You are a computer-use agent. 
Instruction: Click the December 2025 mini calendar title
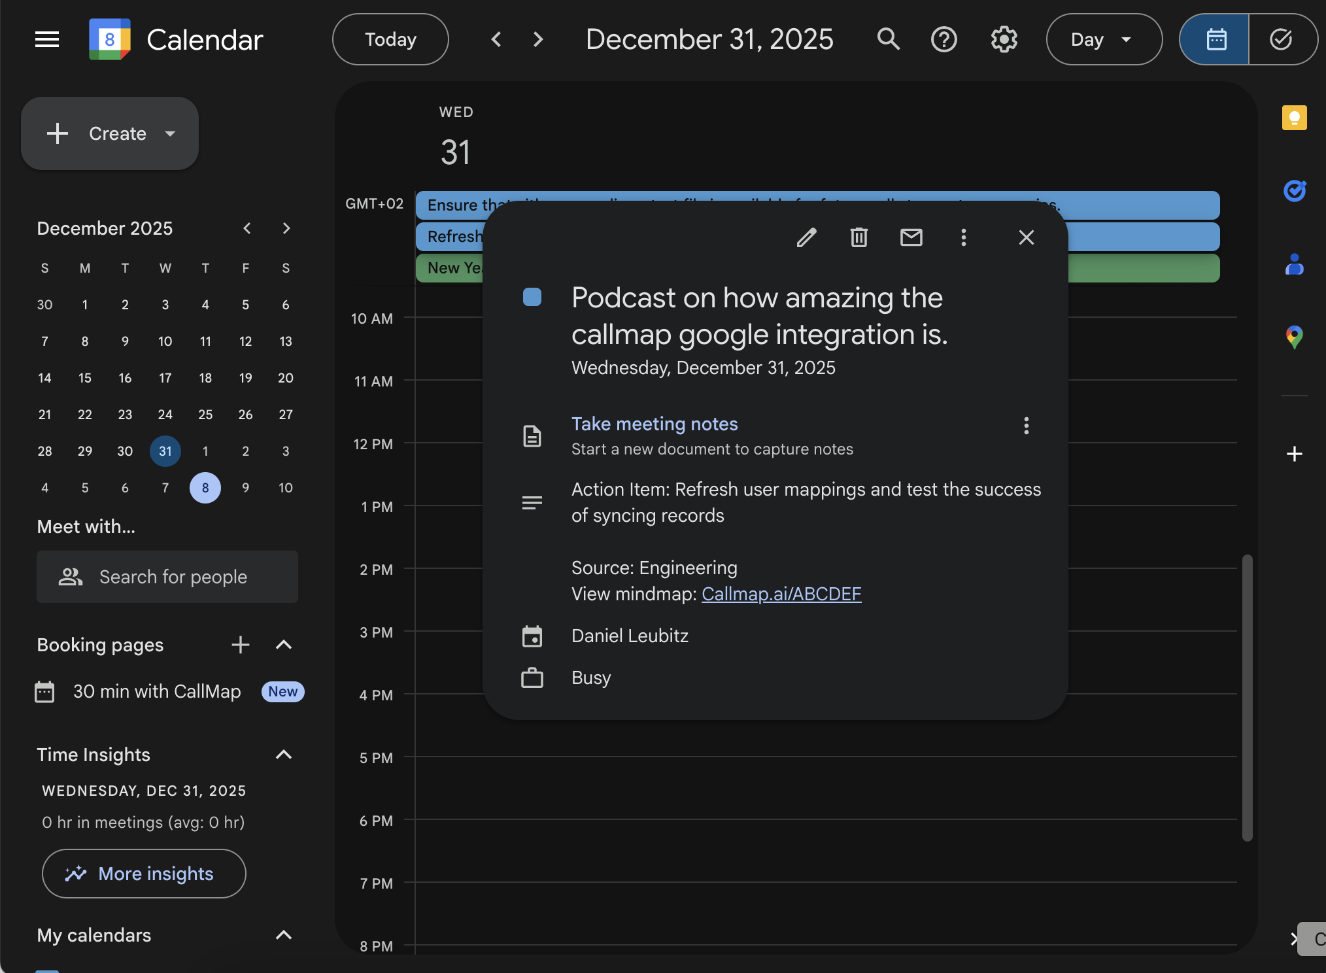pos(105,228)
